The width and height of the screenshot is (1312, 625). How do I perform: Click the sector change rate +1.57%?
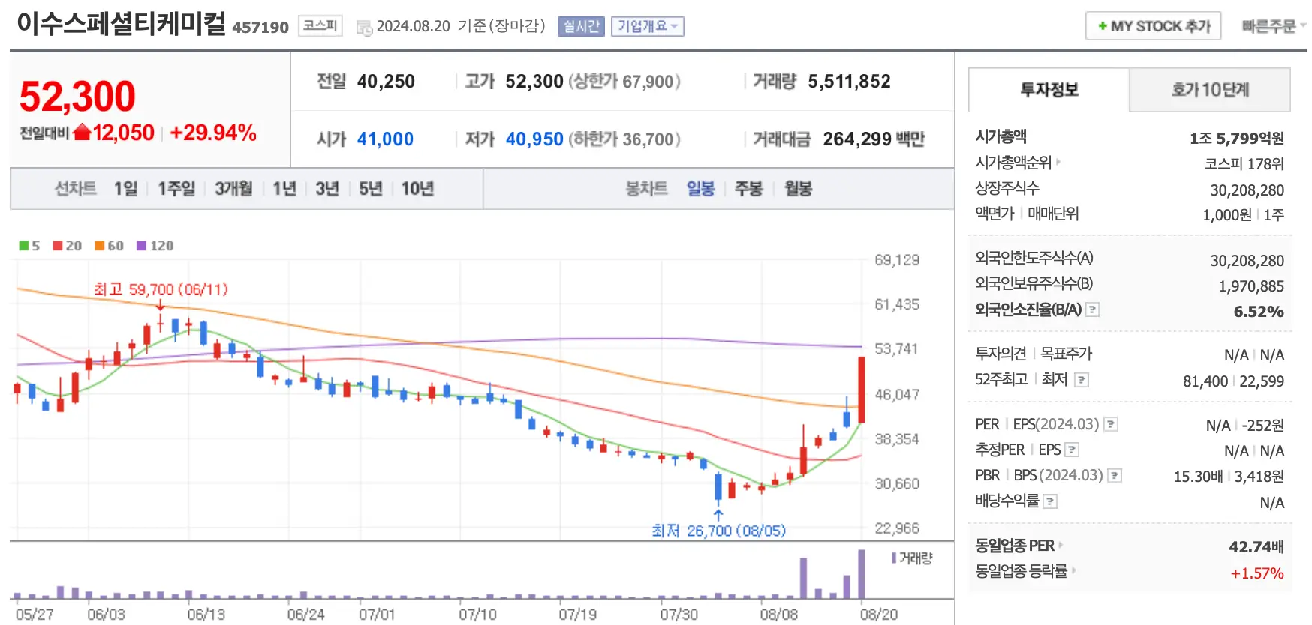1257,573
